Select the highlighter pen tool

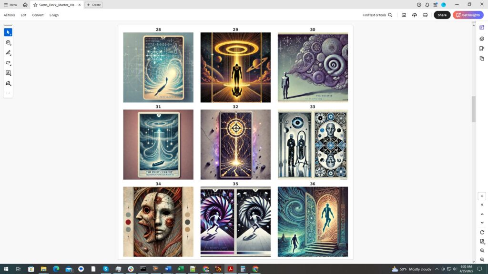click(x=8, y=53)
